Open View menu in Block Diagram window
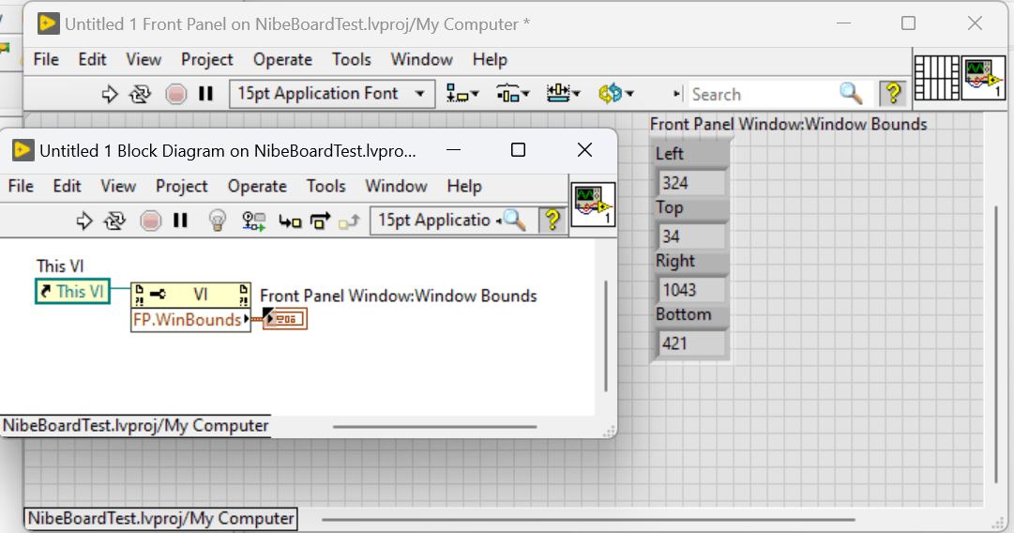This screenshot has height=533, width=1014. tap(118, 187)
